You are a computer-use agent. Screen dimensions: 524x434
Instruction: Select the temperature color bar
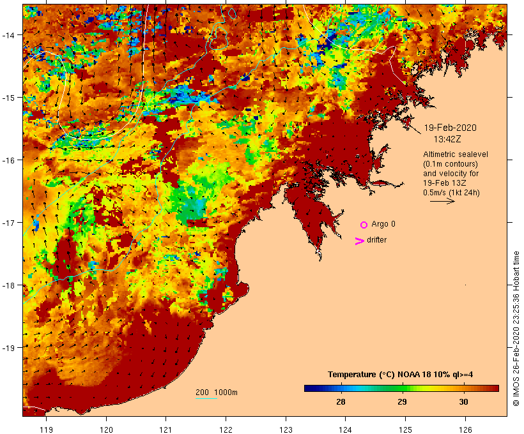coord(401,388)
